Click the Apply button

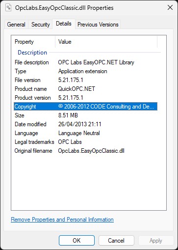[156, 241]
